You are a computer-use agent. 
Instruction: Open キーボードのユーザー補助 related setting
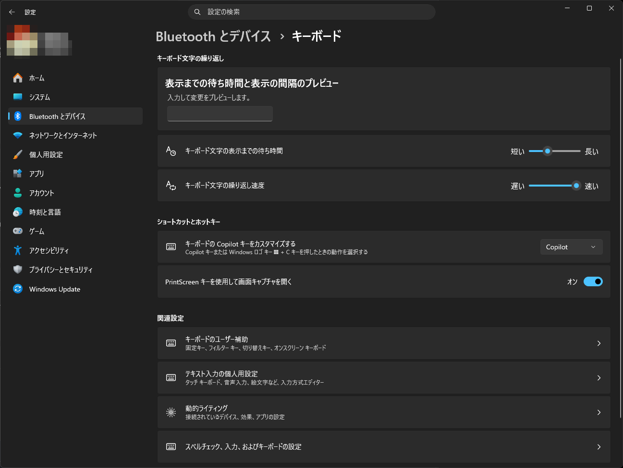[x=384, y=343]
